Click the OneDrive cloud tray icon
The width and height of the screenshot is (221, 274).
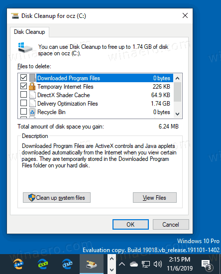134,264
